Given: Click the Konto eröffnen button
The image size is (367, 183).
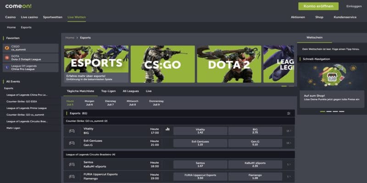Looking at the screenshot, I should click(318, 6).
